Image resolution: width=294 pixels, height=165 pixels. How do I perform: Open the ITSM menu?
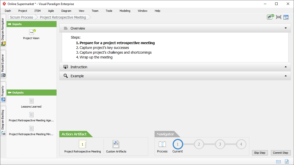pyautogui.click(x=37, y=11)
